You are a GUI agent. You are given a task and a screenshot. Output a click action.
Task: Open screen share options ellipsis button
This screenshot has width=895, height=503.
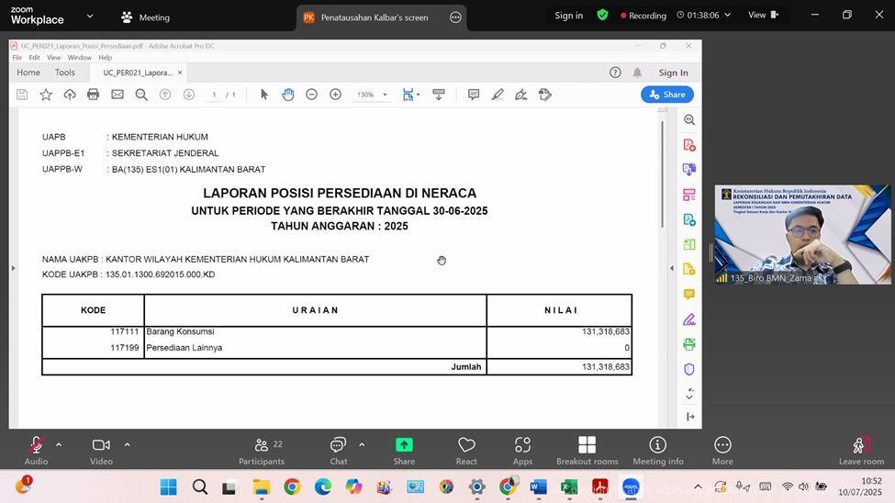point(455,17)
